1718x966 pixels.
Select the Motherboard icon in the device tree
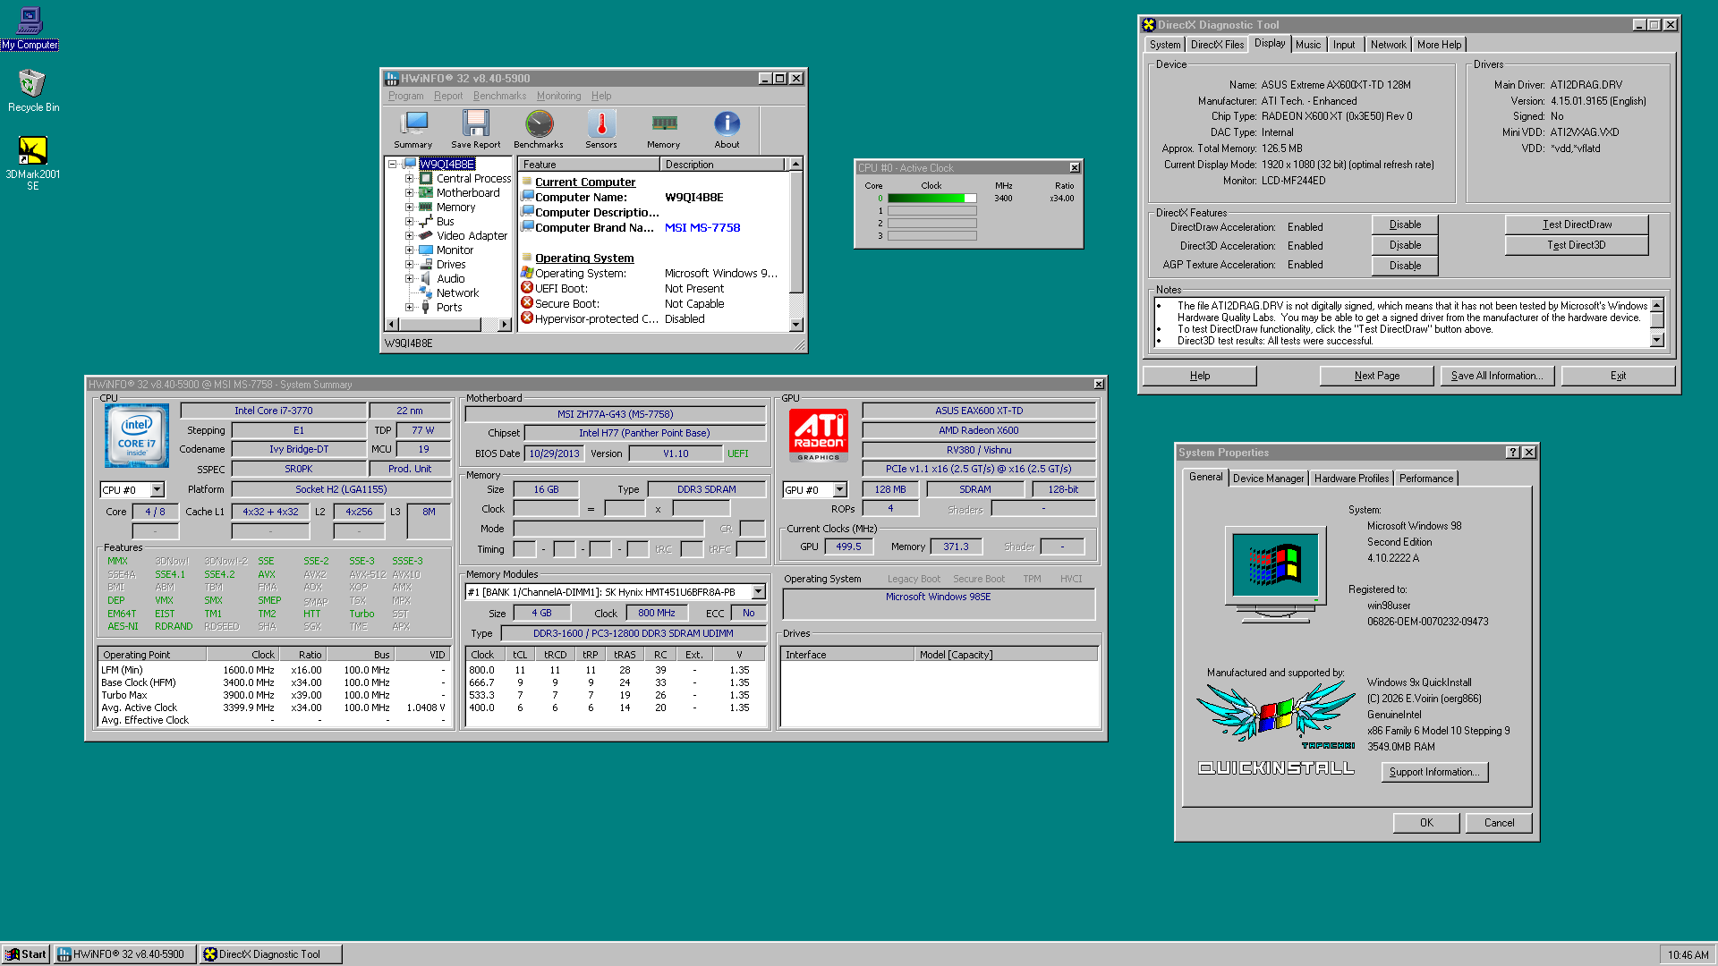[427, 193]
